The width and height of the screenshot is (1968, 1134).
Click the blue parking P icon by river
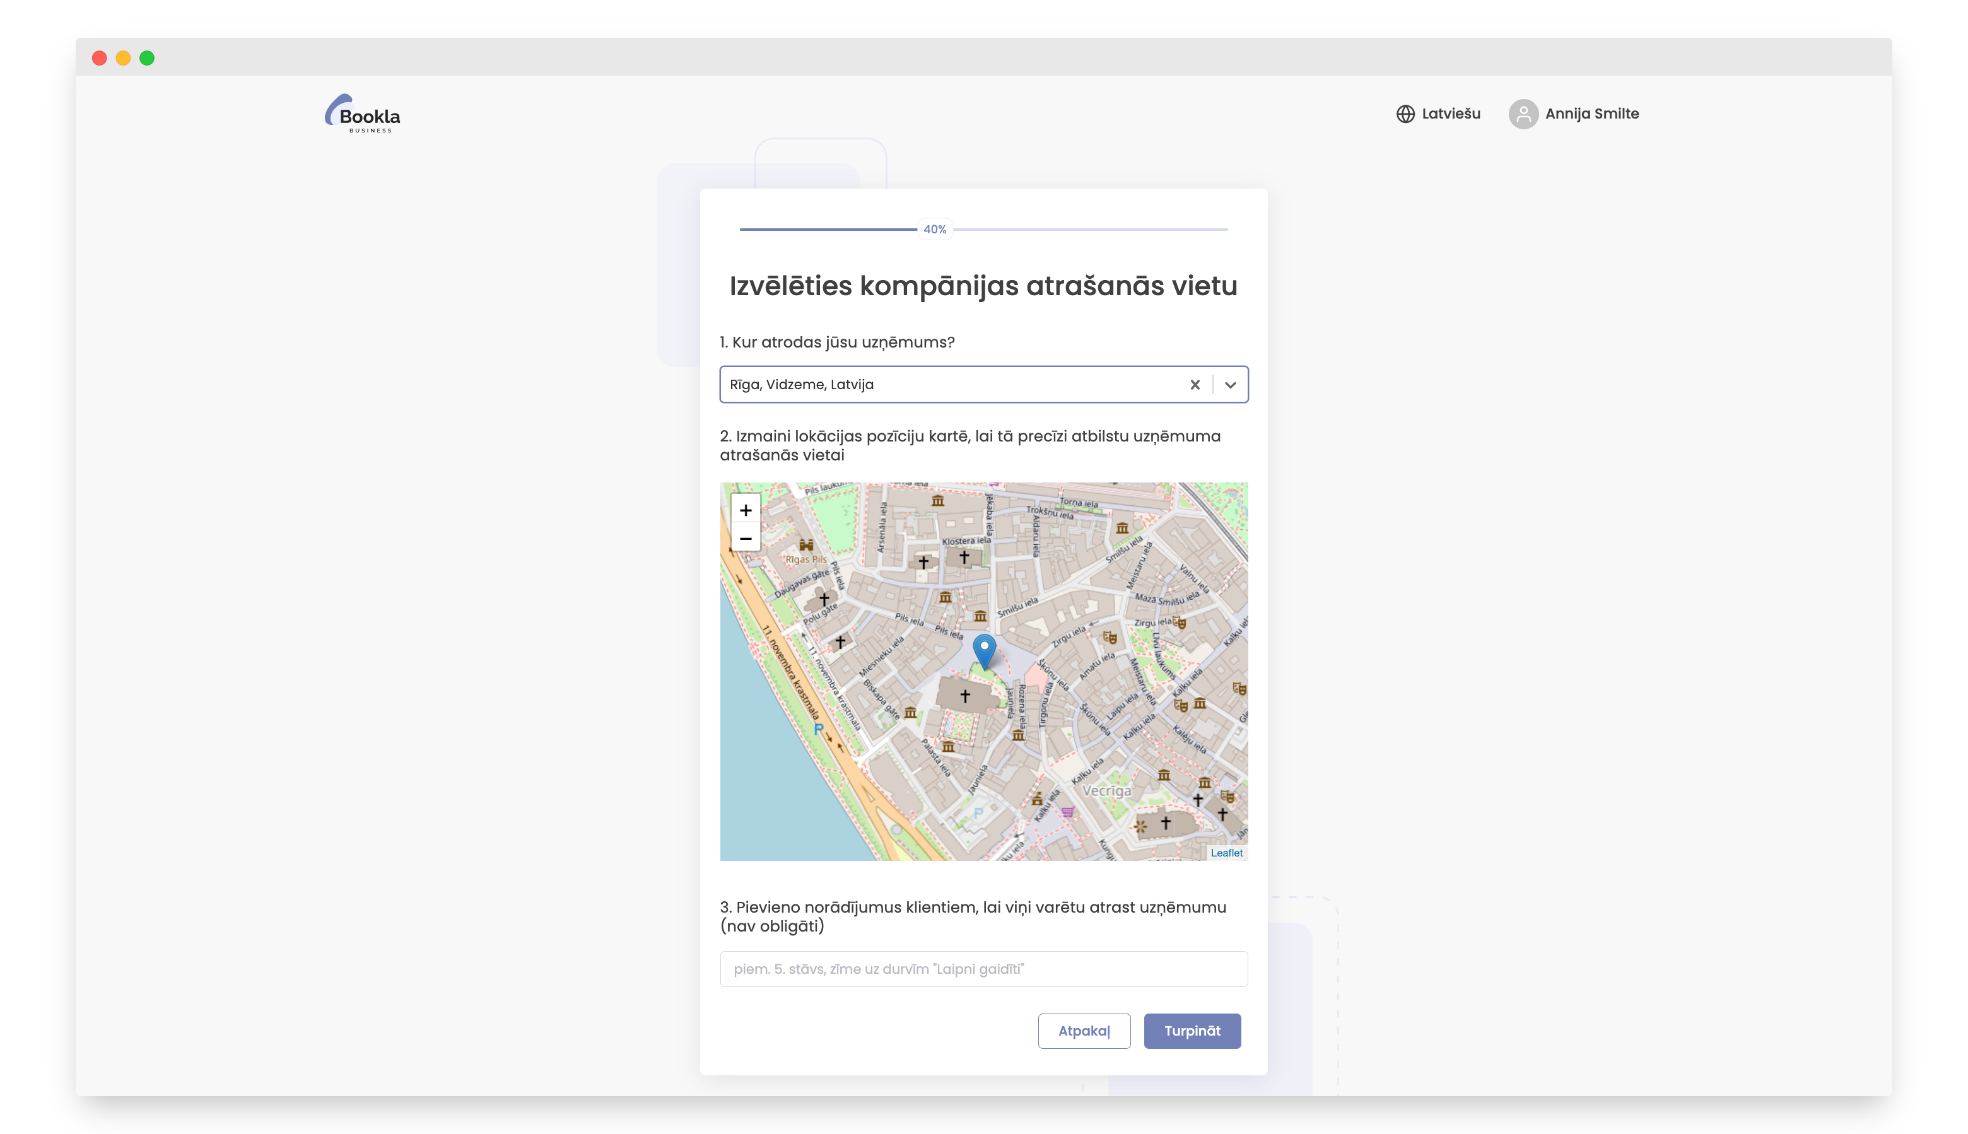coord(817,730)
